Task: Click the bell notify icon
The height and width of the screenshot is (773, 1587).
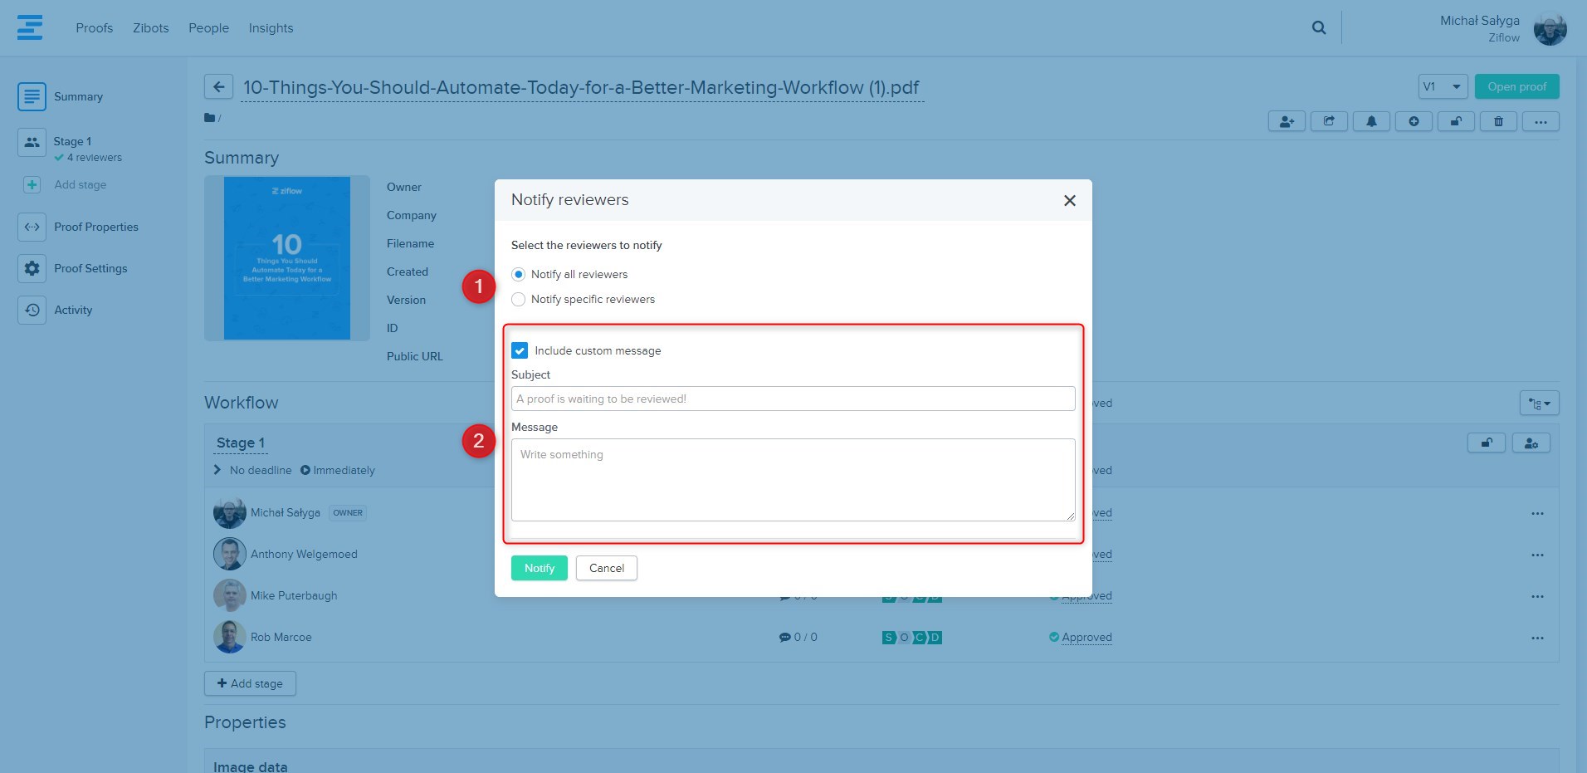Action: click(1371, 121)
